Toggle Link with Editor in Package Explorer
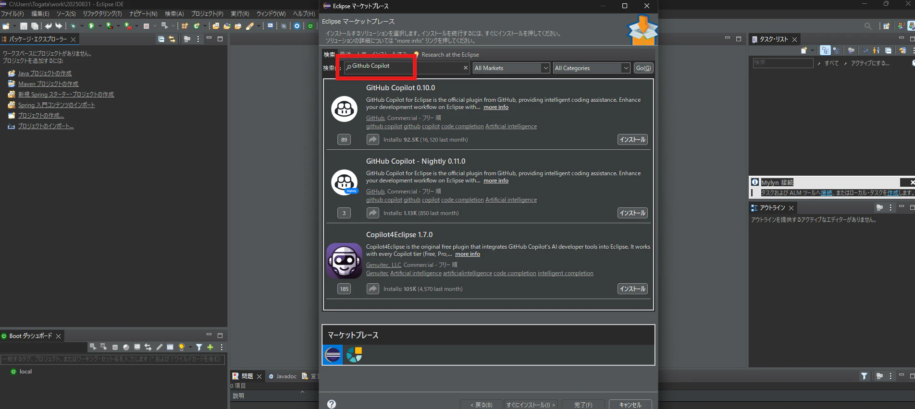 tap(172, 39)
